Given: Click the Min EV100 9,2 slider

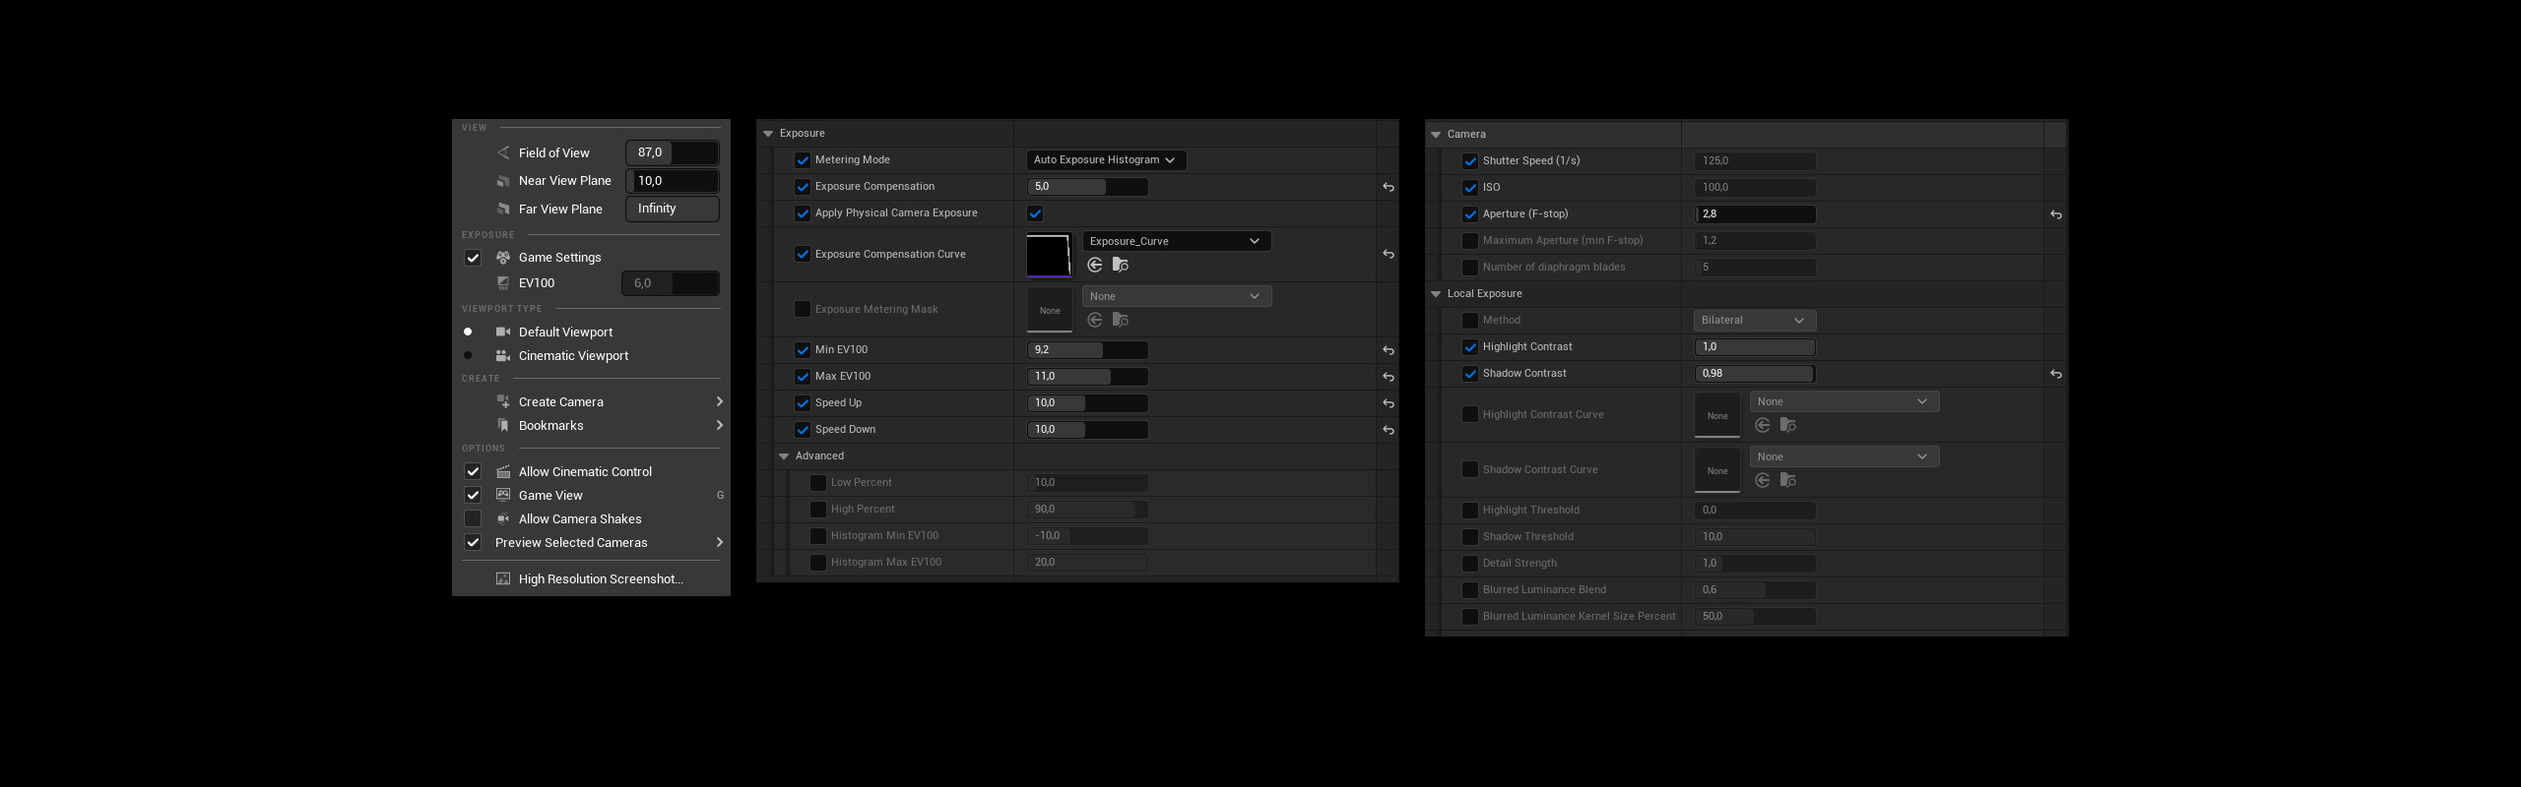Looking at the screenshot, I should coord(1087,350).
